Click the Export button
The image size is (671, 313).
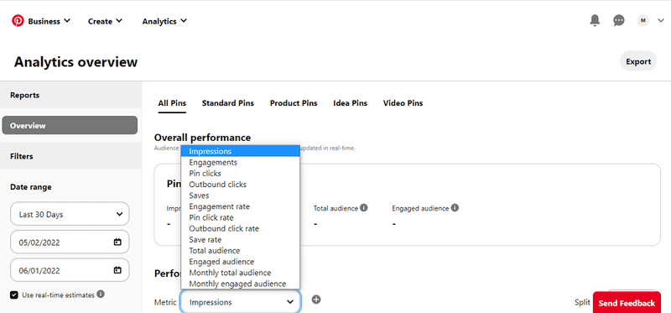[638, 61]
